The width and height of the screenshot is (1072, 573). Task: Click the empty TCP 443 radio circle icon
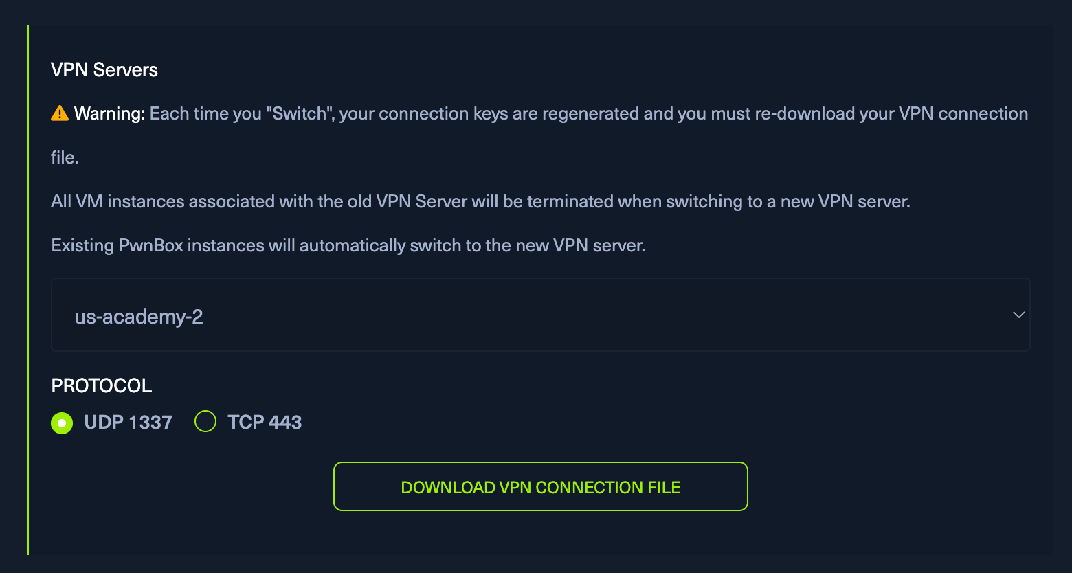click(205, 421)
